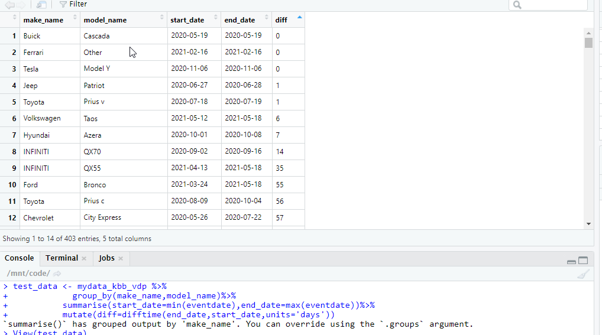
Task: Select the Bronco cell
Action: (x=124, y=184)
